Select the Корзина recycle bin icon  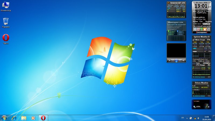(6, 23)
